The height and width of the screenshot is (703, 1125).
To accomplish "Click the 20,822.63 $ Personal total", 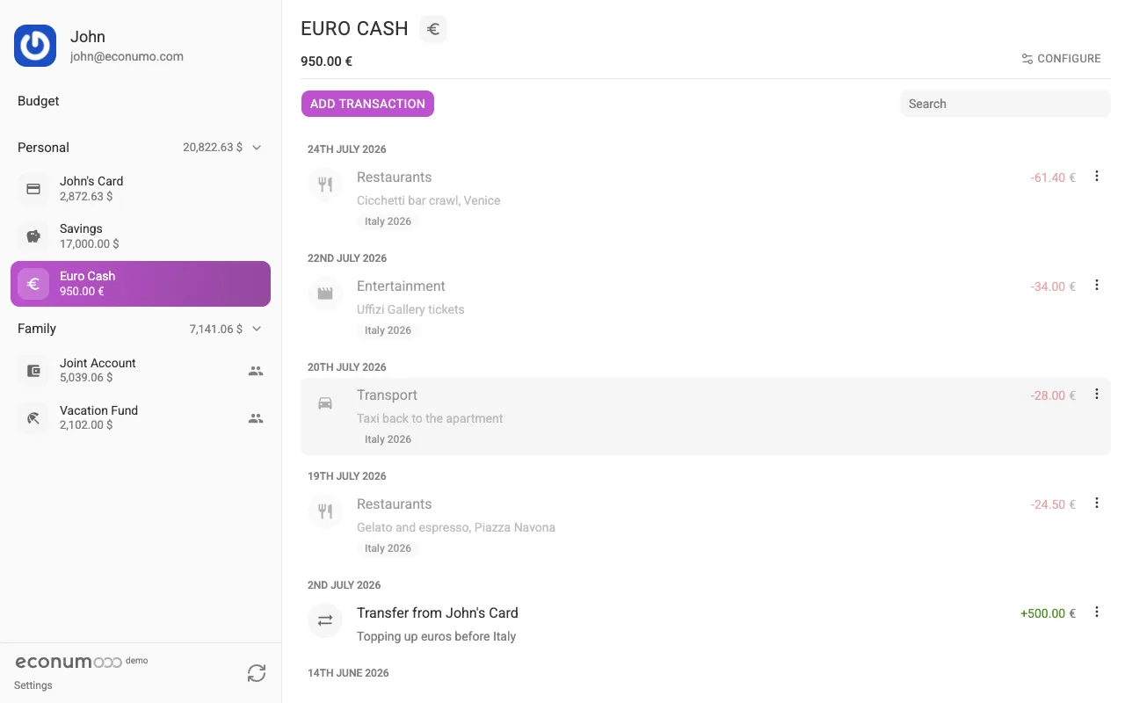I will click(x=213, y=148).
